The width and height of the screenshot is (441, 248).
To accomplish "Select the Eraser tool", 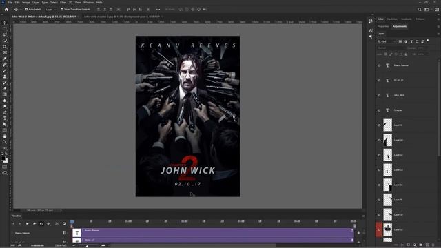I will (5, 89).
